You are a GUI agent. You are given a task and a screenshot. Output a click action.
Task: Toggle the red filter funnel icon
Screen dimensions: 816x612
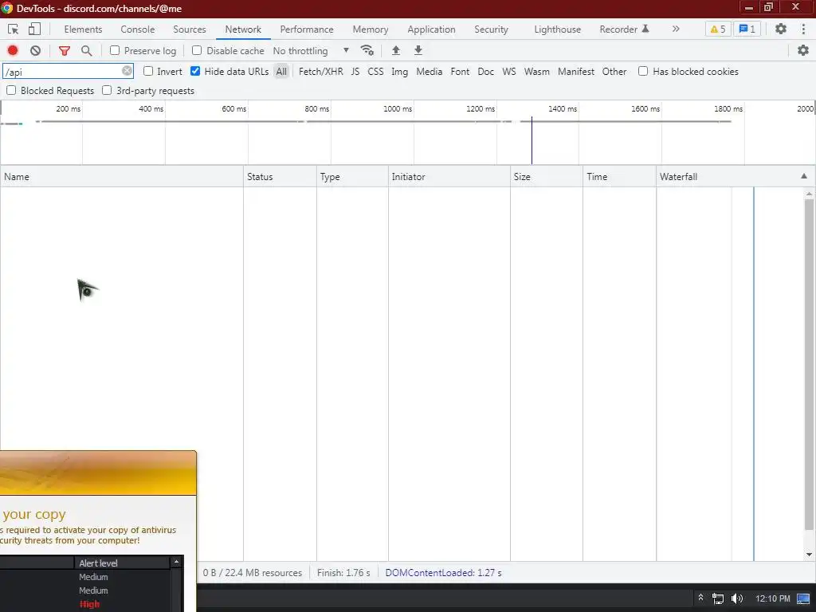(x=65, y=50)
